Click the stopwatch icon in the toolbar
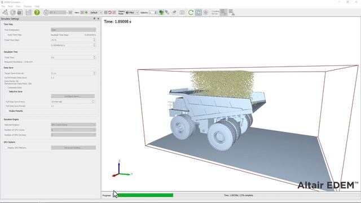Screen dimensions: 361x203 [46, 12]
